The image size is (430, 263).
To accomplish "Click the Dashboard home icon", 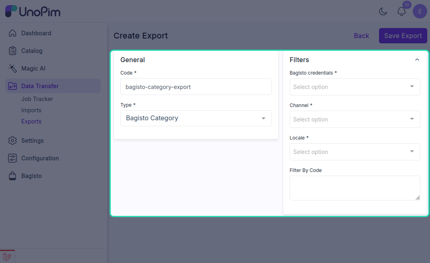I will coord(12,33).
